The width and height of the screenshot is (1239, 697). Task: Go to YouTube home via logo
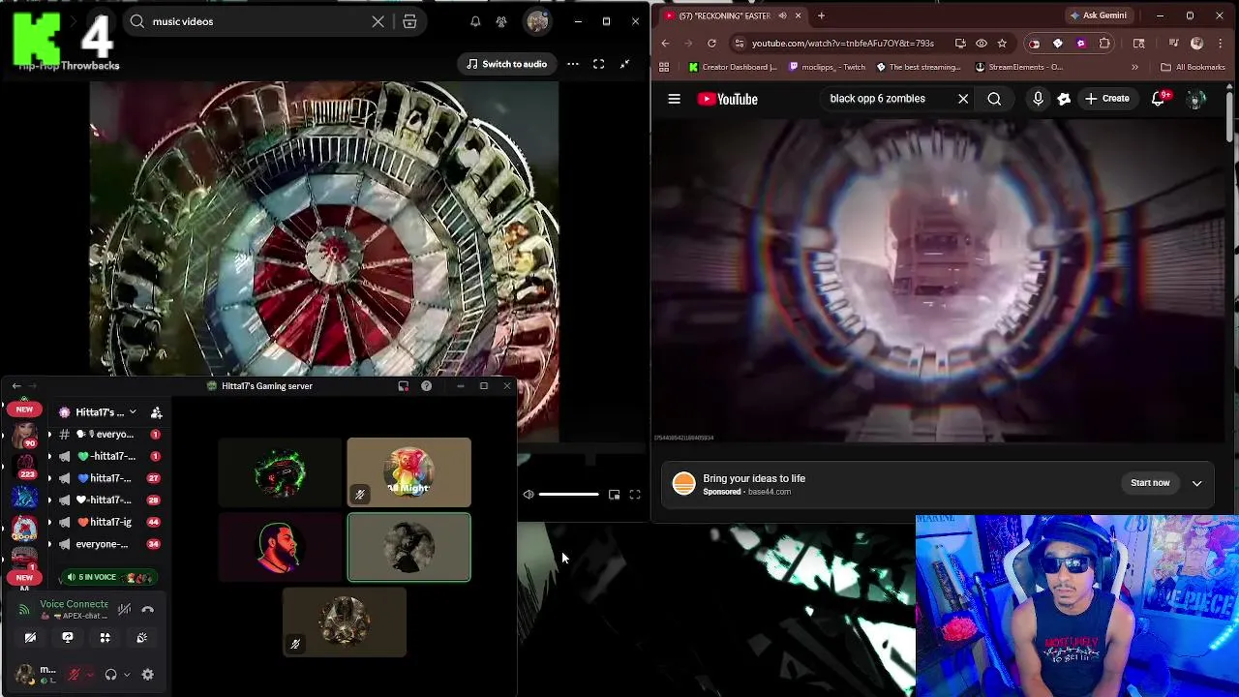[x=728, y=99]
